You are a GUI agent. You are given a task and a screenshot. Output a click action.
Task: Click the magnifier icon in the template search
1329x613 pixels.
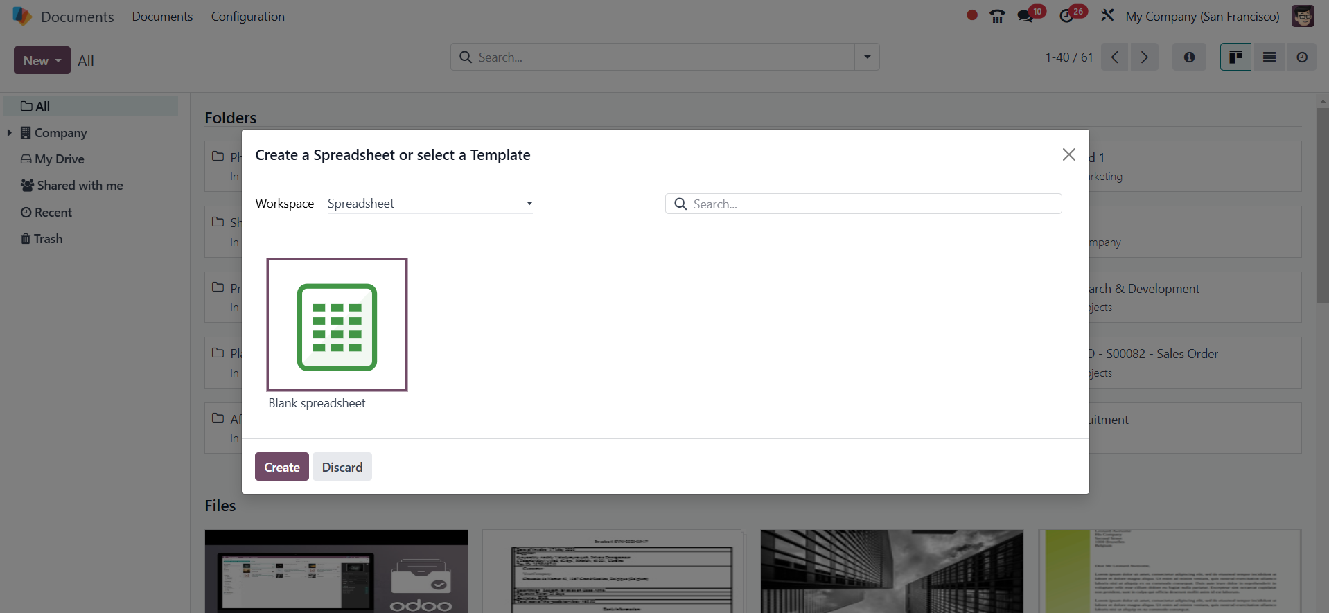click(680, 204)
